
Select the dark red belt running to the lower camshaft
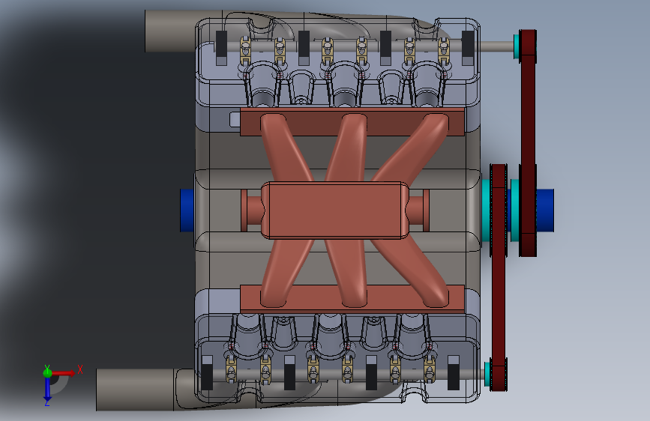pos(499,277)
